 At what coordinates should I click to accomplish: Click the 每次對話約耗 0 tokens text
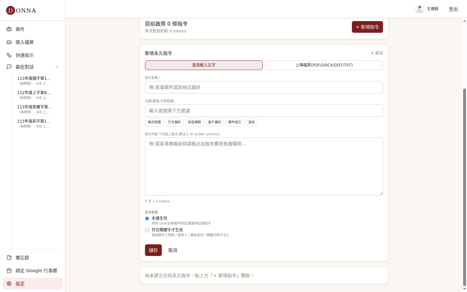pos(165,31)
